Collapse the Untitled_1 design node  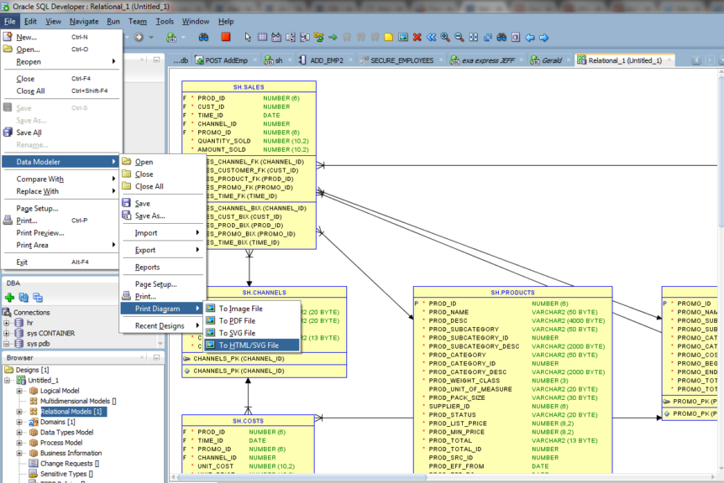click(x=7, y=379)
